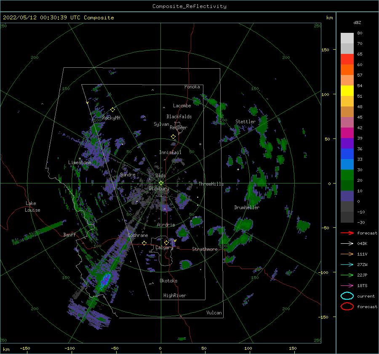Screen dimensions: 379x354
Task: Click the purple dBZ color swatch
Action: pos(347,143)
